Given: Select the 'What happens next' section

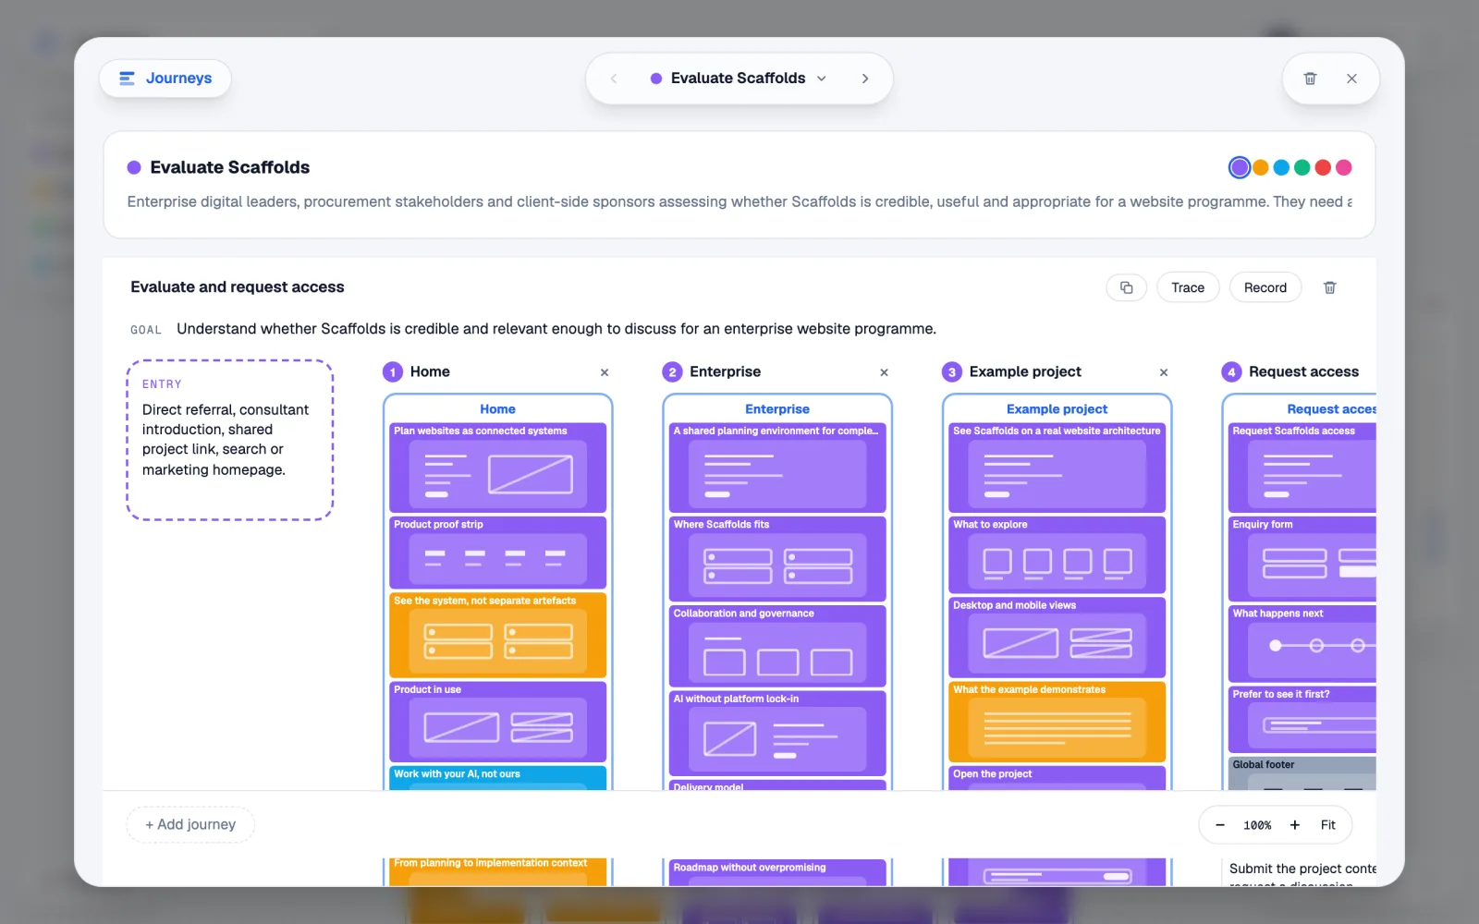Looking at the screenshot, I should 1302,643.
